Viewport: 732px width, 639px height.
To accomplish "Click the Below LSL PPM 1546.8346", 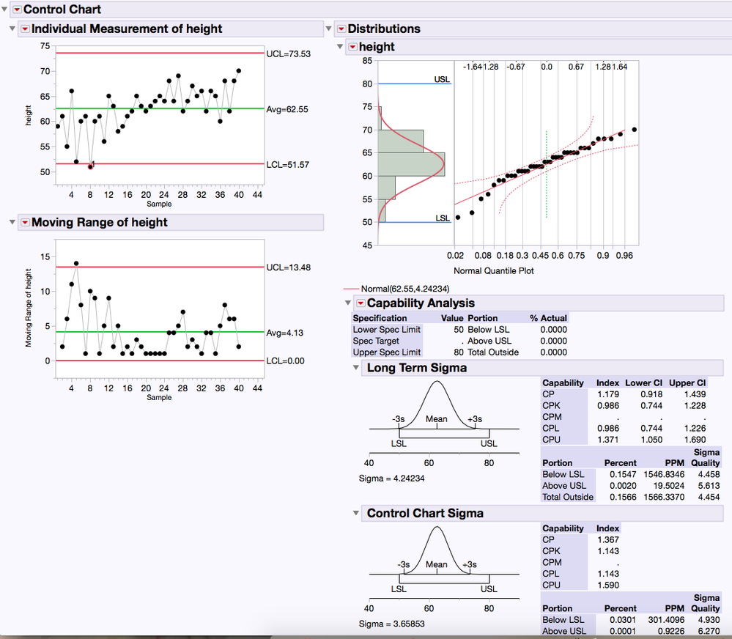I will point(664,475).
